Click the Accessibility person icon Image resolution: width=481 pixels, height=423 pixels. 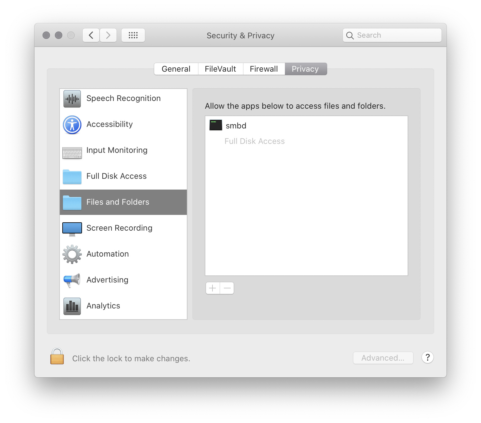click(72, 125)
